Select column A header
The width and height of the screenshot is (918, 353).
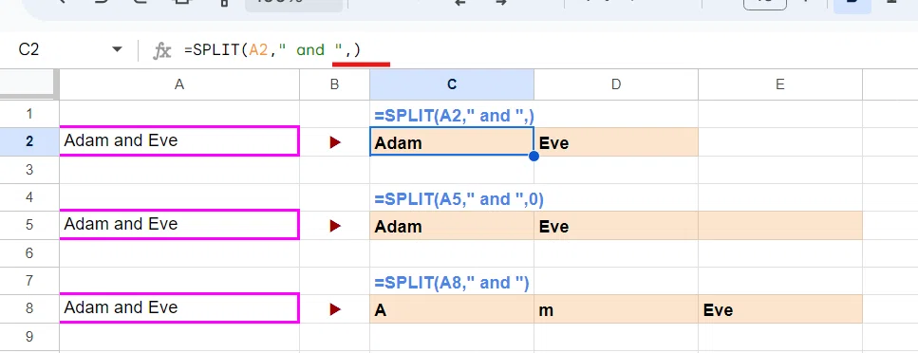pos(179,84)
